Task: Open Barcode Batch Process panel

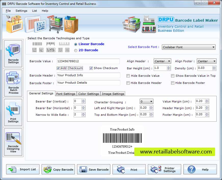Action: pyautogui.click(x=13, y=83)
